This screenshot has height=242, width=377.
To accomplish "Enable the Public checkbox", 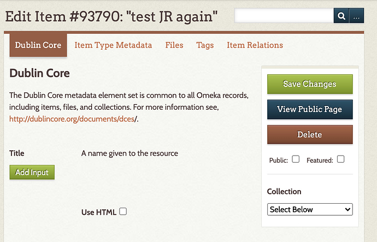I will pos(296,159).
